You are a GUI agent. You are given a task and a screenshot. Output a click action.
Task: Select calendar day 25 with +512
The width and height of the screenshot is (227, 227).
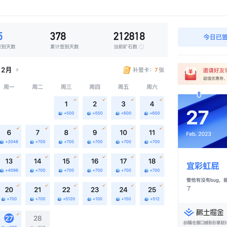point(152,193)
